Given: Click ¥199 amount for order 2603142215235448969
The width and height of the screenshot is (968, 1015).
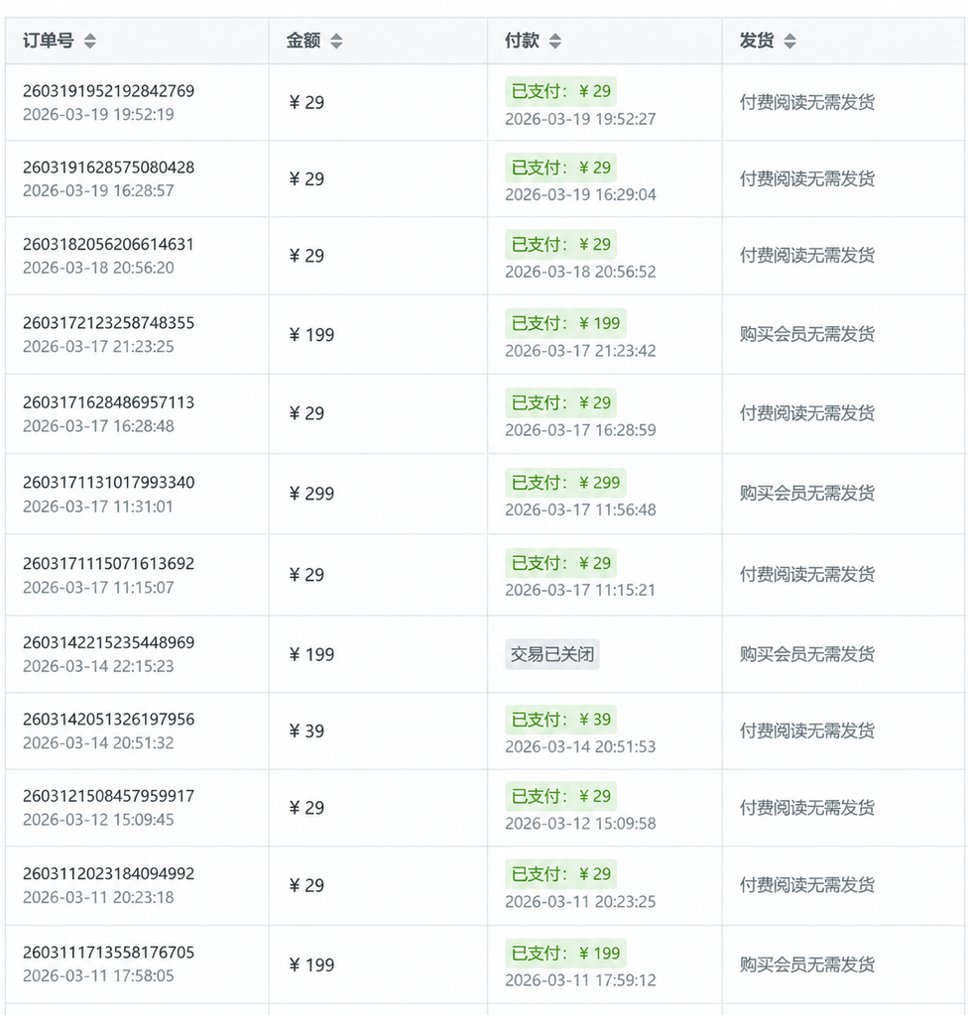Looking at the screenshot, I should 311,654.
